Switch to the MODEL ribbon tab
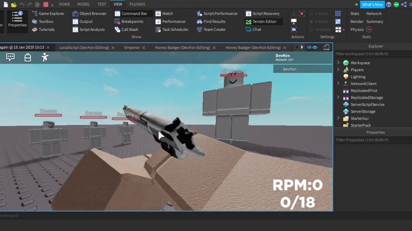Viewport: 412px width, 231px height. pyautogui.click(x=84, y=4)
